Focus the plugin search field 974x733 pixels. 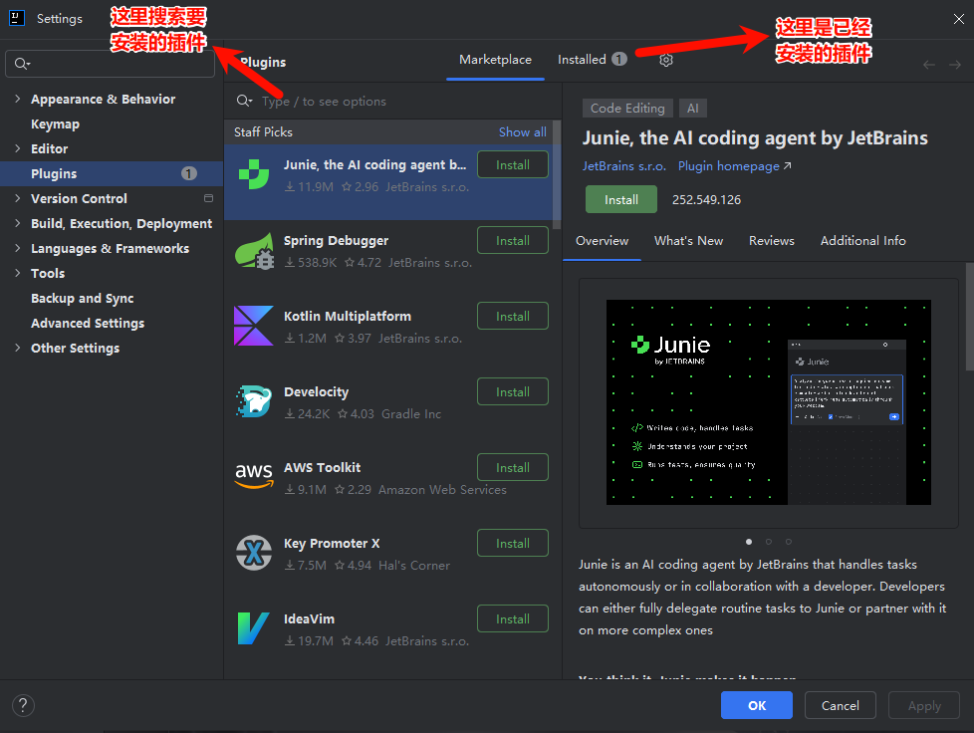[393, 101]
